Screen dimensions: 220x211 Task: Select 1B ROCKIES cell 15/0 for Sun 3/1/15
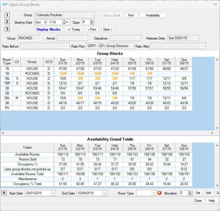point(63,74)
